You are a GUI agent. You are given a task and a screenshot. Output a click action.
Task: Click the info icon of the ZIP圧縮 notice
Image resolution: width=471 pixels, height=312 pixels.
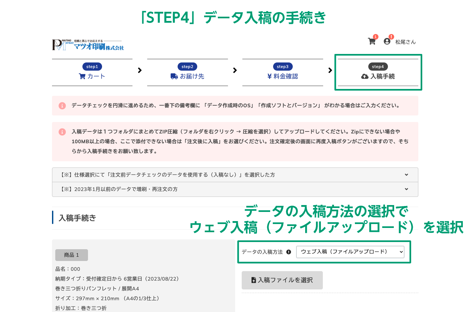pos(62,132)
